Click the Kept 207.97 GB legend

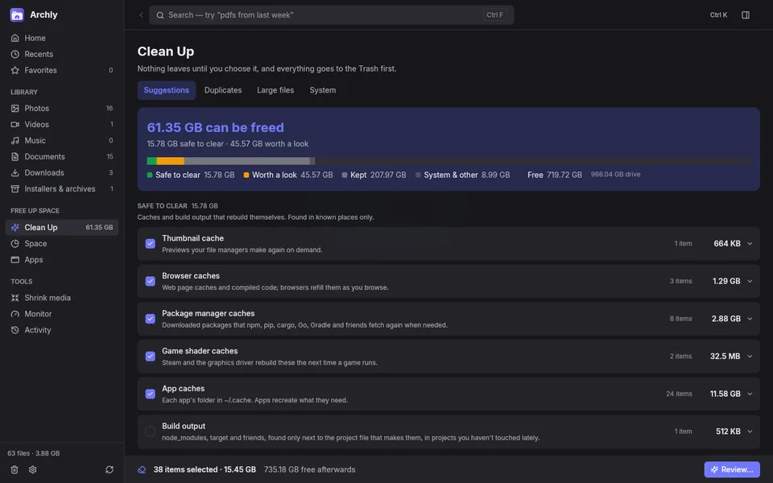tap(374, 175)
